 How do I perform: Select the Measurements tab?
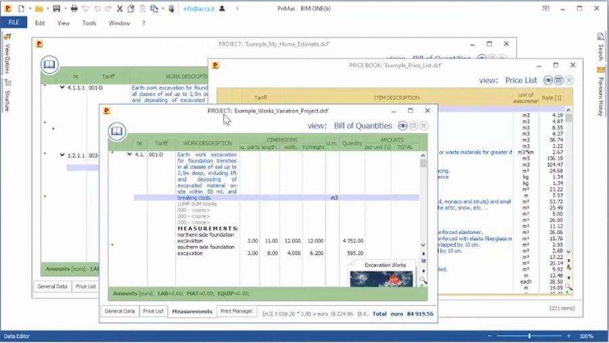pyautogui.click(x=192, y=311)
